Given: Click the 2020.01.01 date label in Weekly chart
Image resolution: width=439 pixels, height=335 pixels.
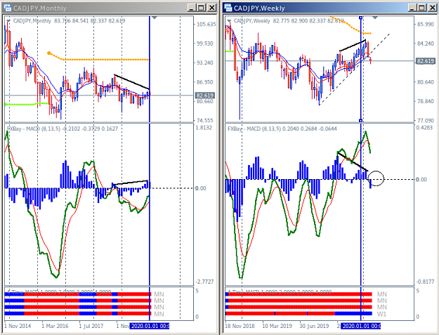Looking at the screenshot, I should pyautogui.click(x=360, y=326).
